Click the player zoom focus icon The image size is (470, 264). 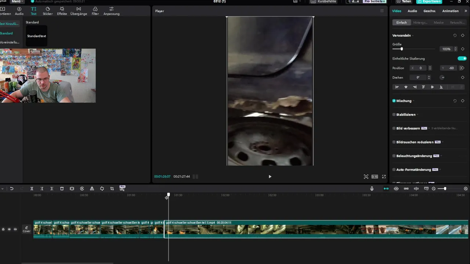366,176
